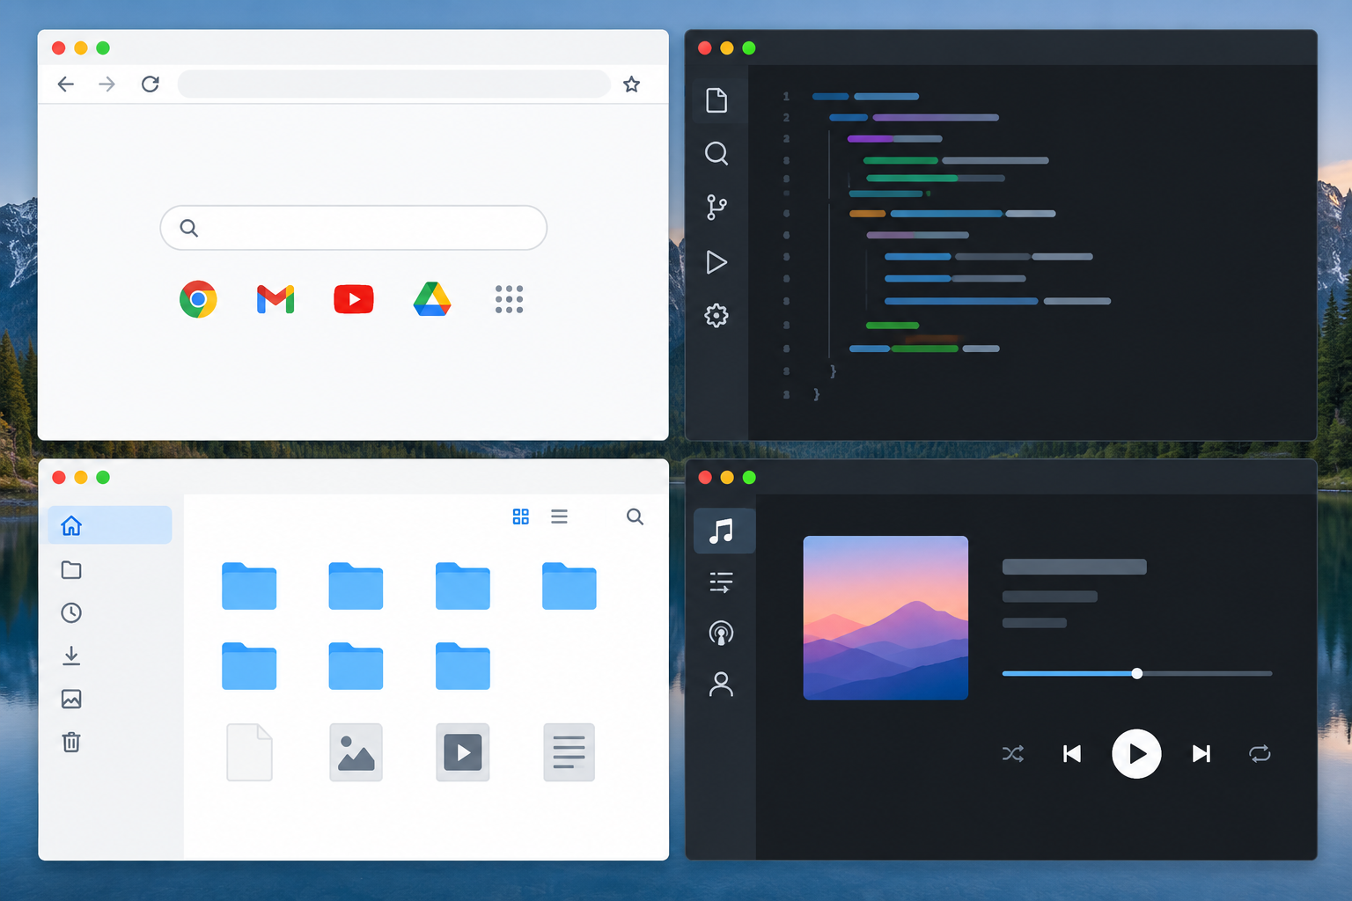Toggle shuffle in the music player

pyautogui.click(x=1013, y=754)
